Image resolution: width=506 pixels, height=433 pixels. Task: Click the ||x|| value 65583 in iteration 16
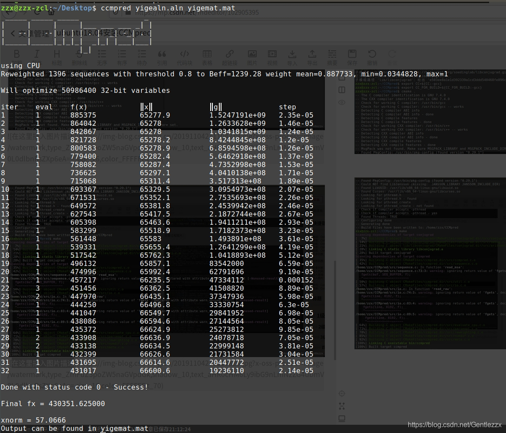tap(150, 239)
